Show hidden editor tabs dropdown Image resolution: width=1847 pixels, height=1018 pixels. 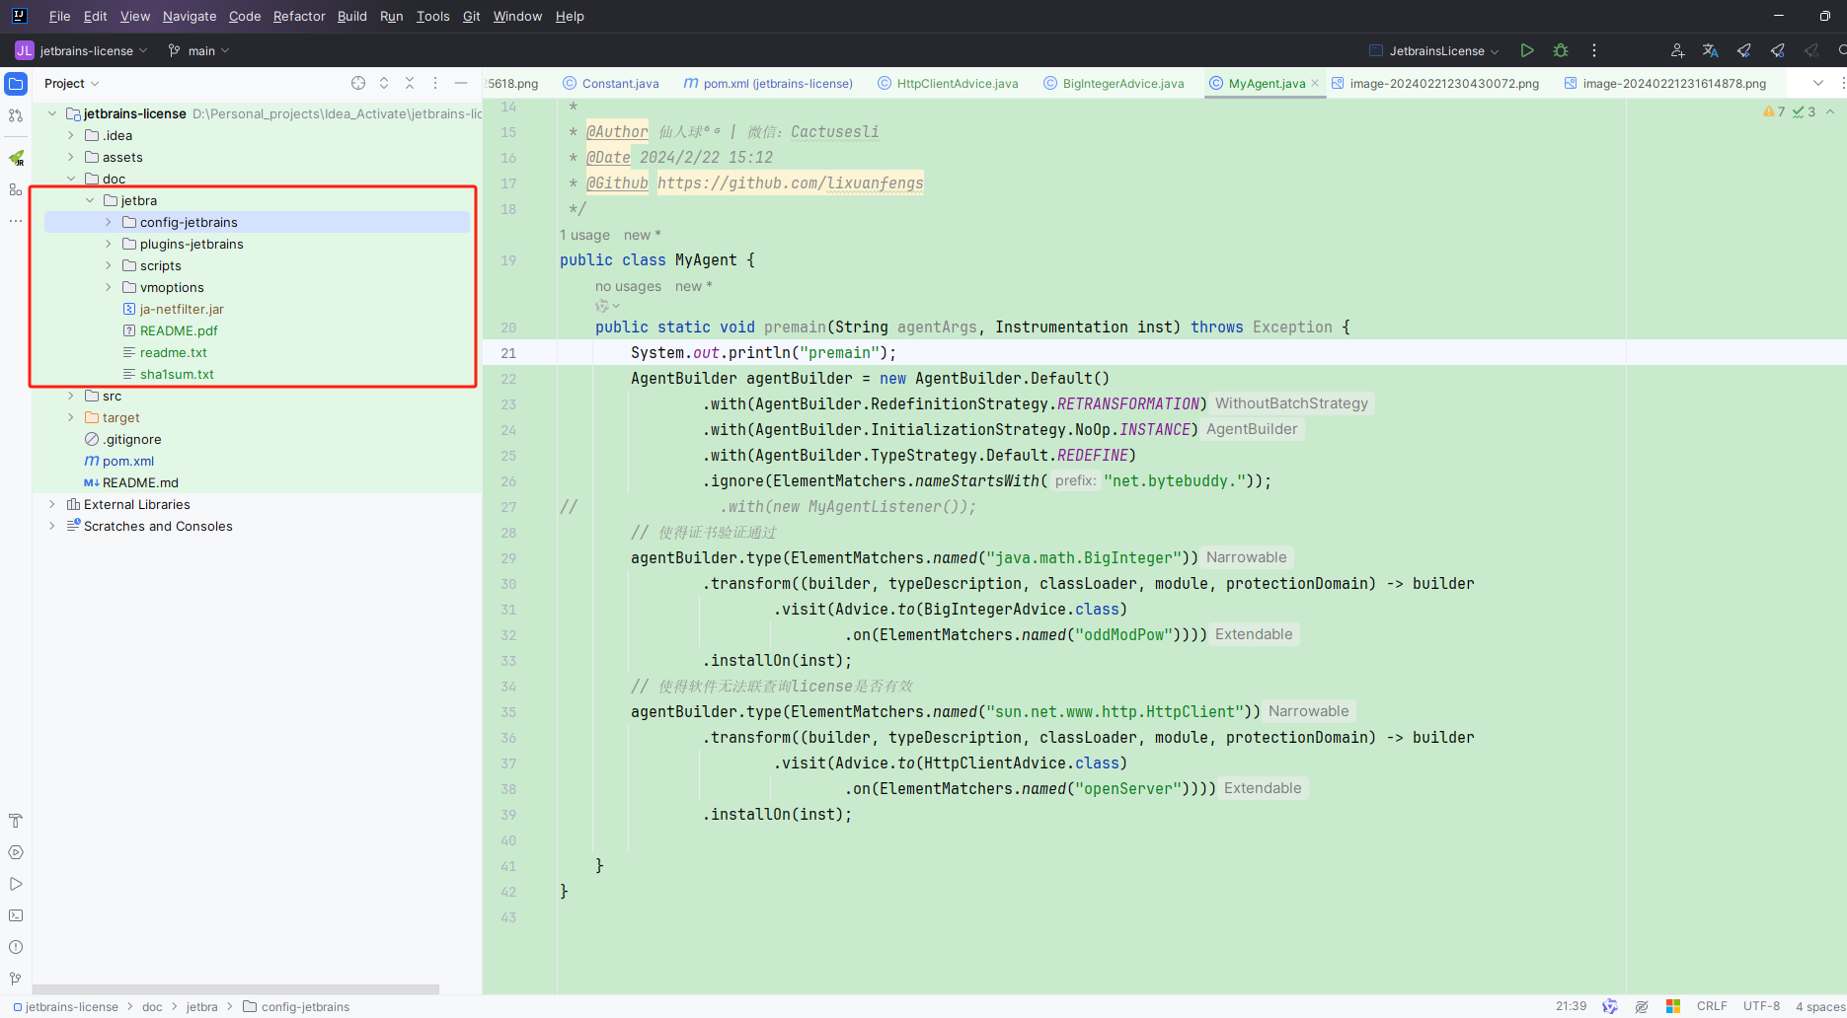1818,84
